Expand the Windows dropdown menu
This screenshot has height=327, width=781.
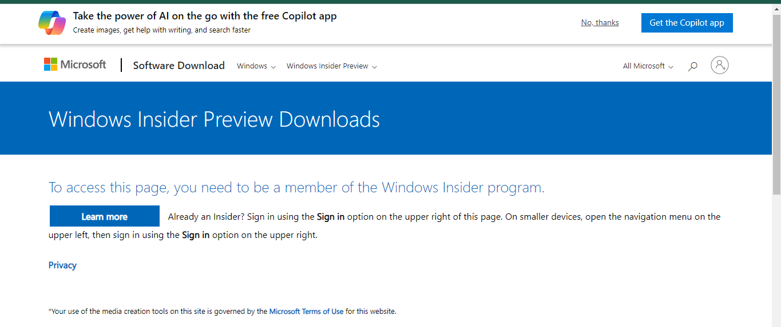(256, 66)
